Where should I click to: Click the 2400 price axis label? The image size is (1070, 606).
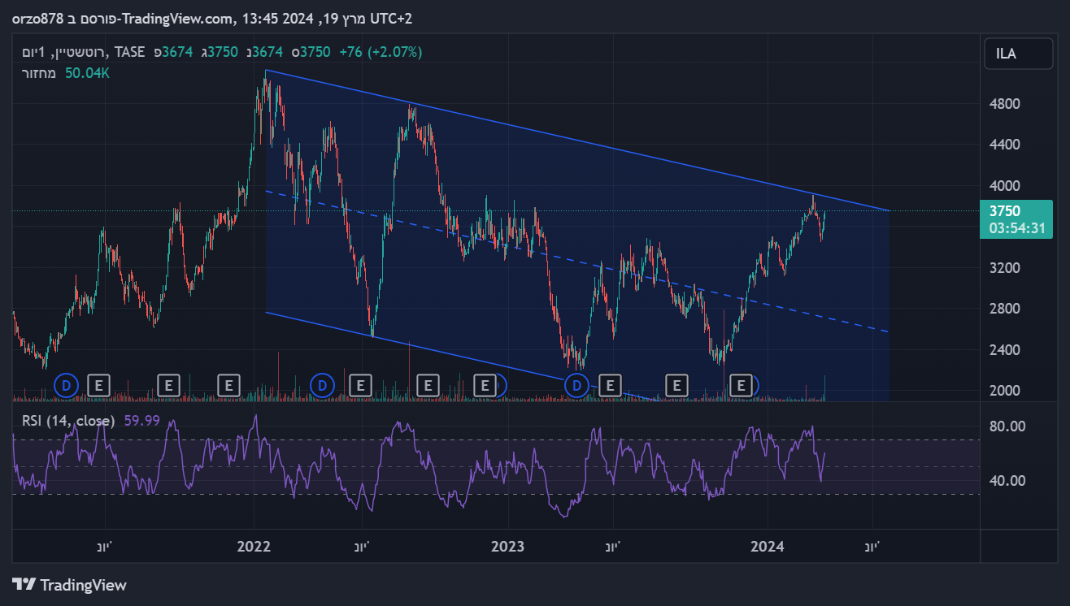[x=1006, y=350]
